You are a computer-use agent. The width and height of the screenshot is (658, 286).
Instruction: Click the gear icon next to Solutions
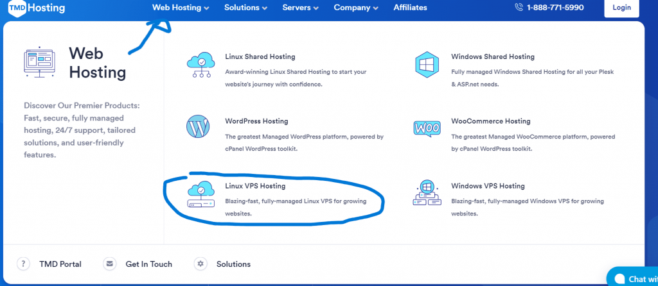click(201, 264)
